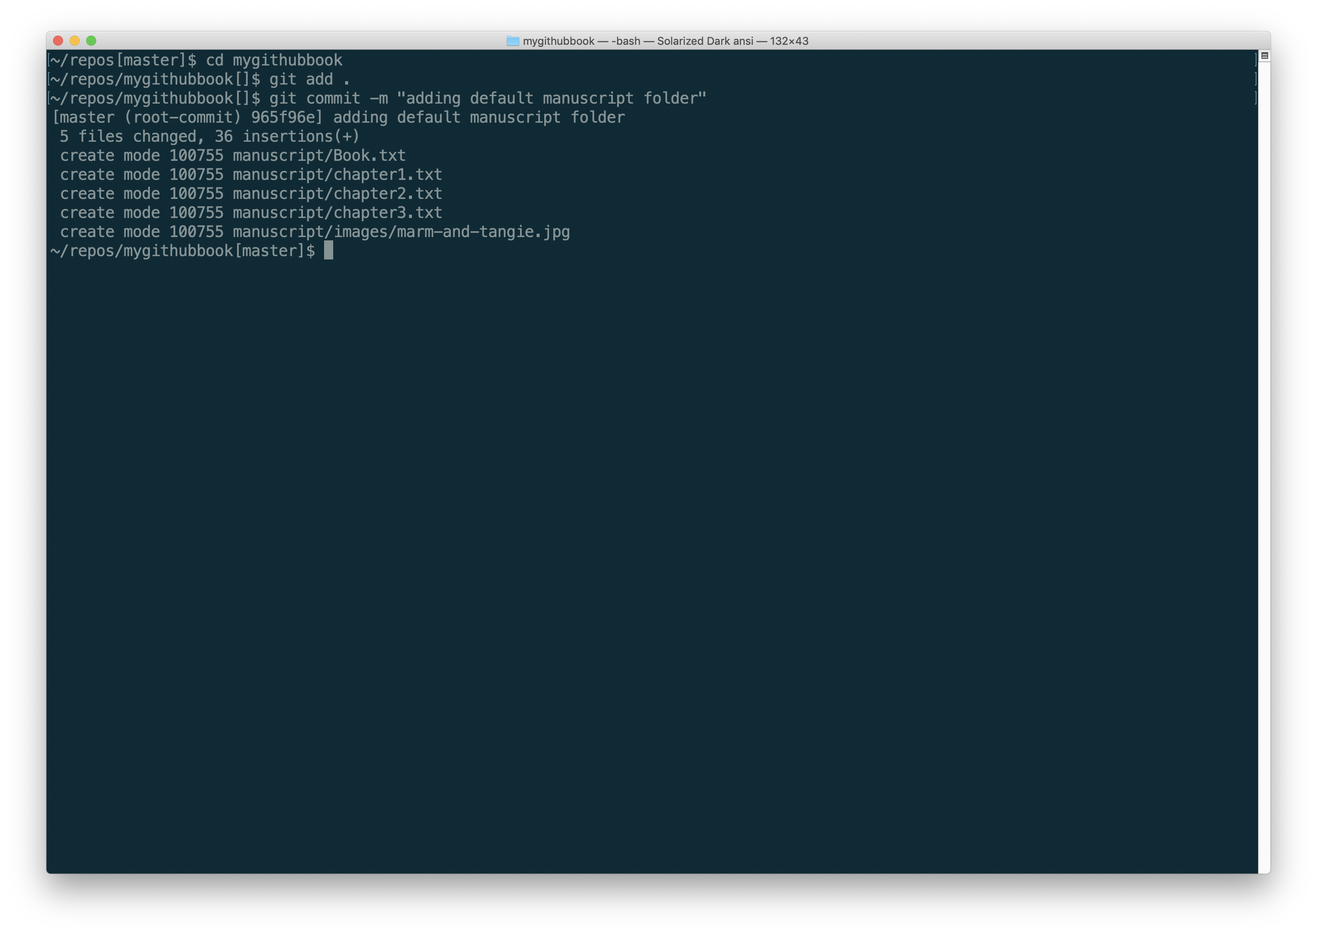Click the 'git commit -m' command text
Viewport: 1317px width, 935px height.
coord(328,99)
